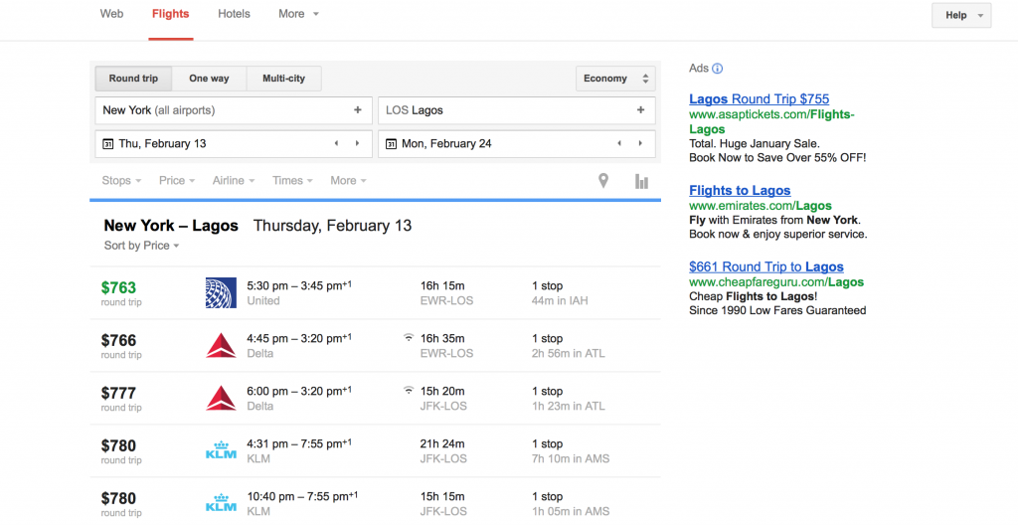Go to next departure date arrow
The width and height of the screenshot is (1018, 525).
357,143
